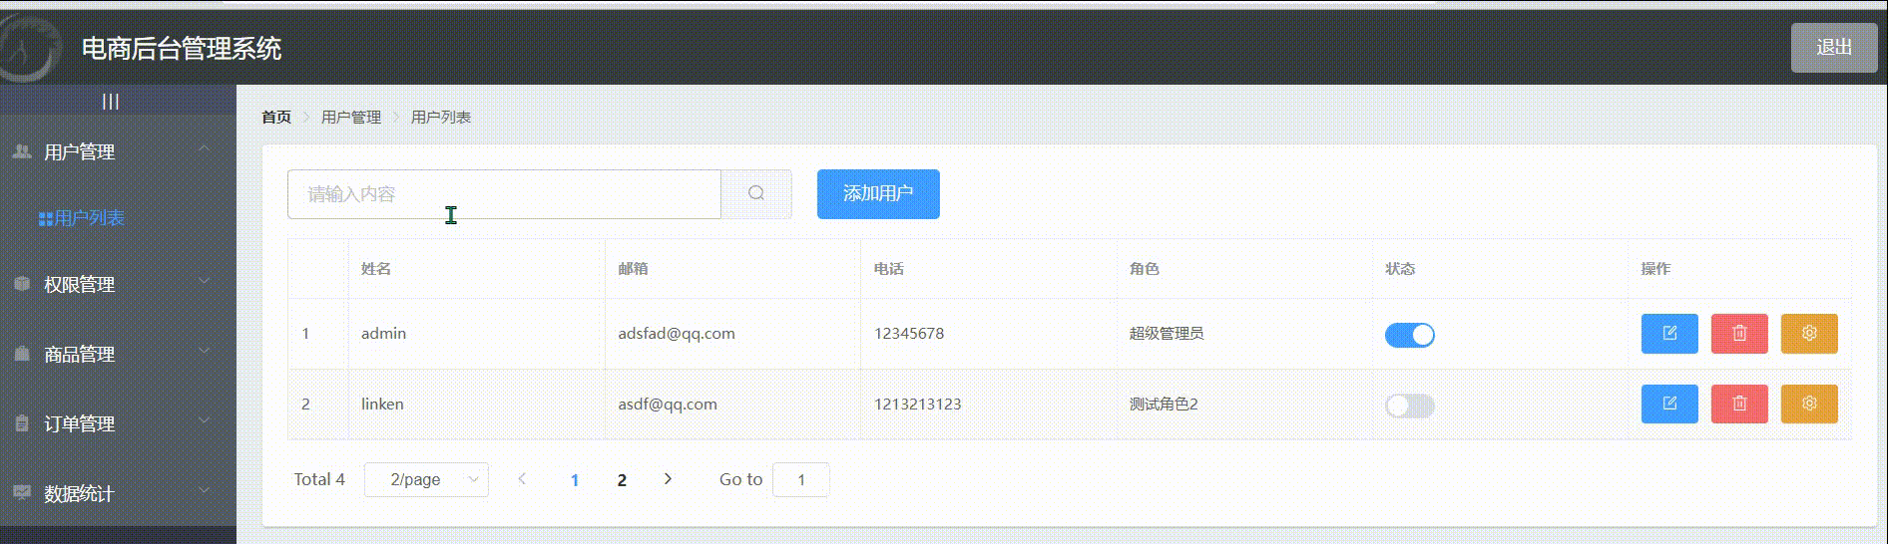1888x544 pixels.
Task: Click the edit icon for linken row
Action: coord(1669,404)
